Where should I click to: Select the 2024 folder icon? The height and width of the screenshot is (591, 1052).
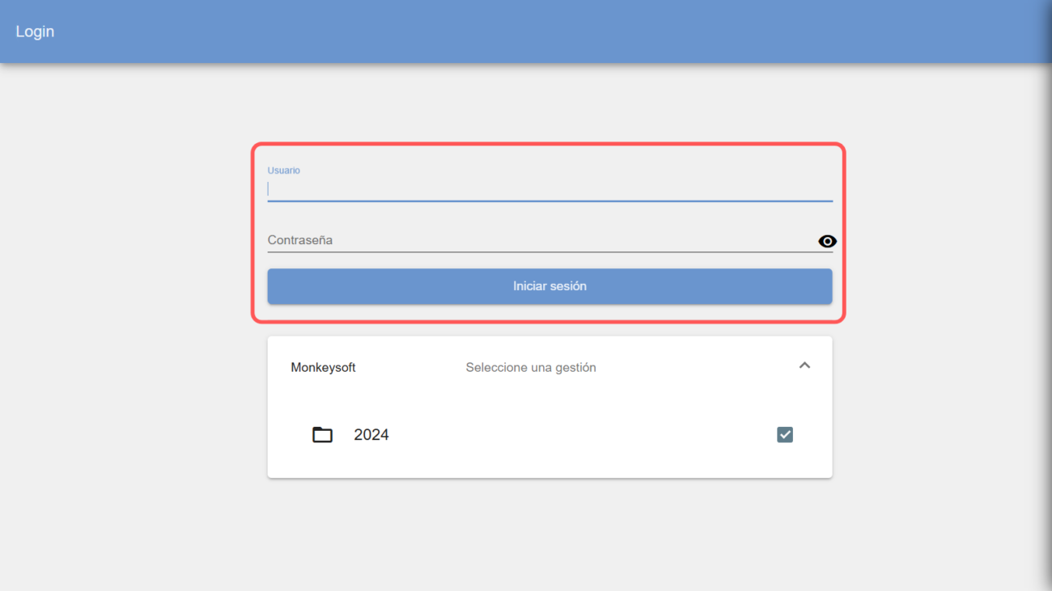tap(322, 435)
